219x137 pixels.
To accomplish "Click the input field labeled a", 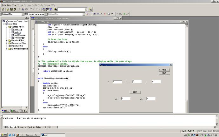I will 117,82.
